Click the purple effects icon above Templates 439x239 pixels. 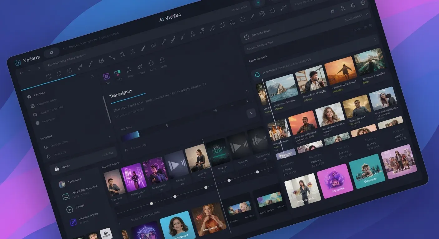(x=106, y=76)
